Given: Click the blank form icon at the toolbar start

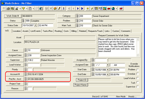Looking at the screenshot, I should pyautogui.click(x=4, y=9).
